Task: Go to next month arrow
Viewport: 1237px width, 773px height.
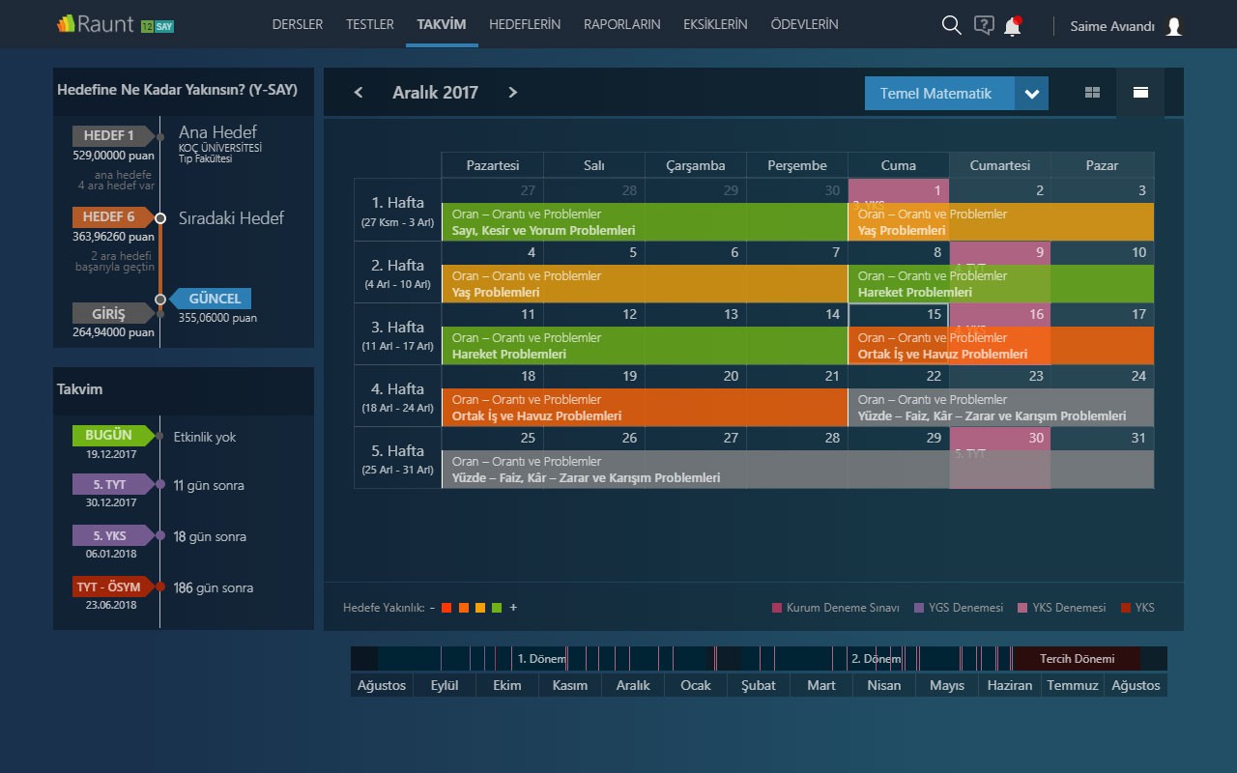Action: (x=513, y=93)
